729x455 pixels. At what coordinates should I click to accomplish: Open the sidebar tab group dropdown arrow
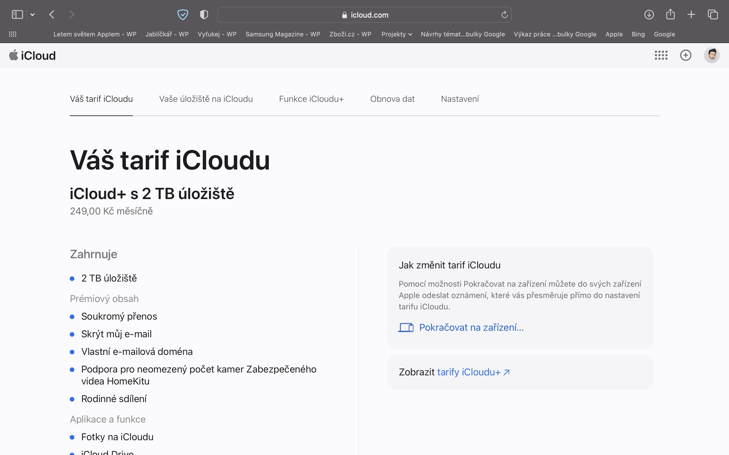[x=32, y=15]
